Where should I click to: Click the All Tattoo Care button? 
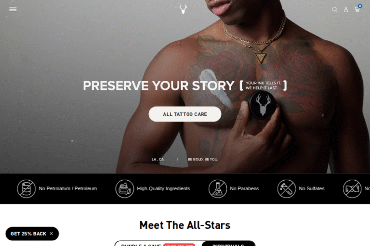click(185, 114)
